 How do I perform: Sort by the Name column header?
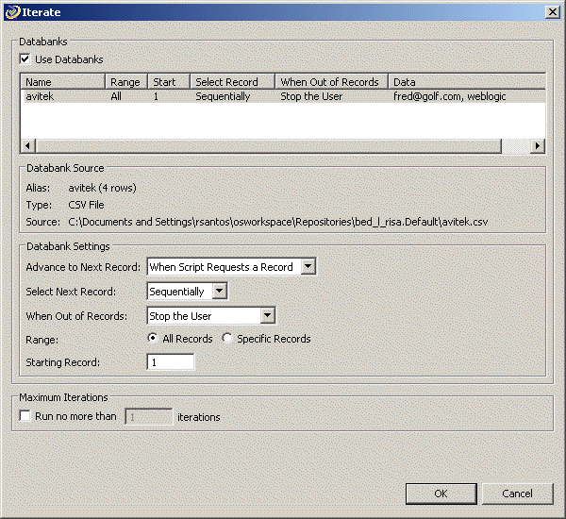[x=62, y=82]
